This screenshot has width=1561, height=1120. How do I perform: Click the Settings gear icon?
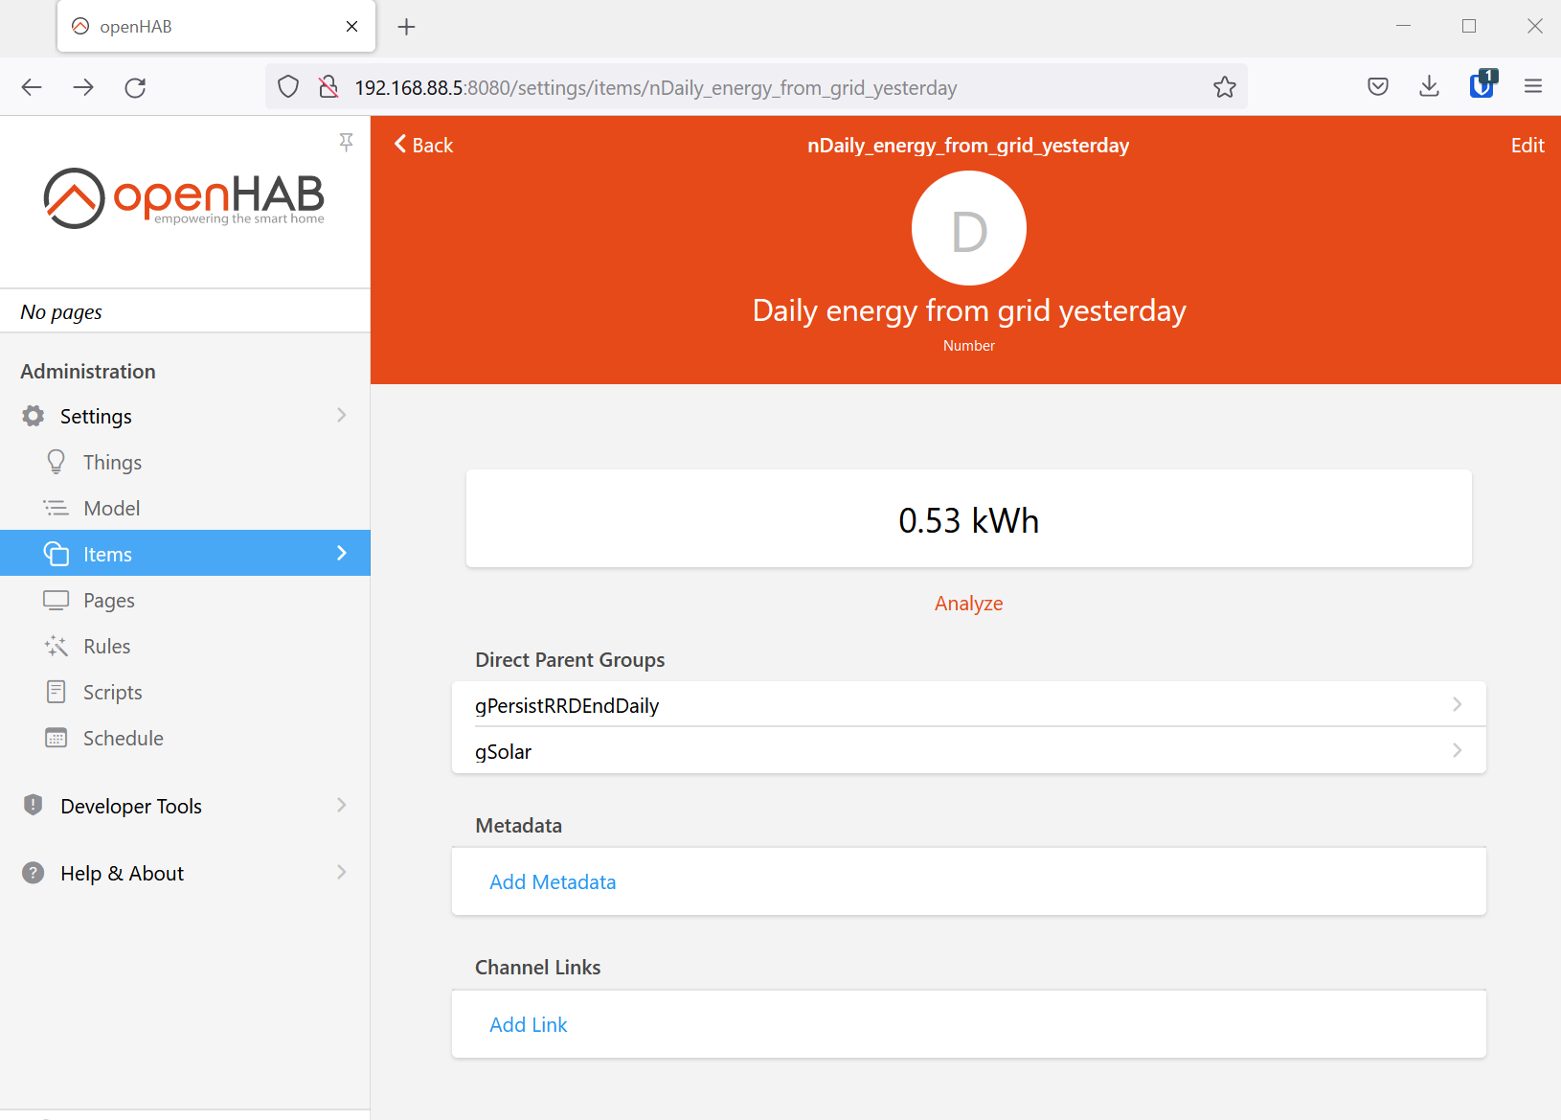[x=34, y=416]
